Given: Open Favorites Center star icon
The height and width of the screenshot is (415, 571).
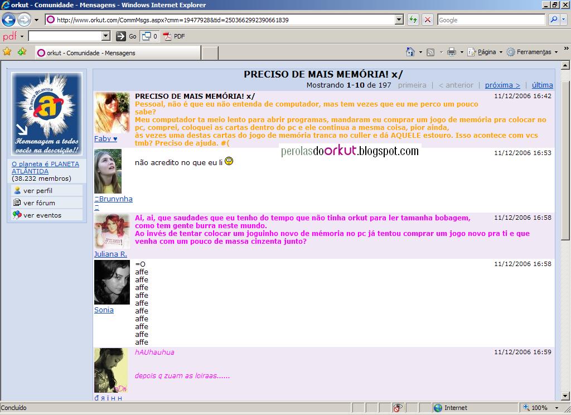Looking at the screenshot, I should click(x=7, y=52).
